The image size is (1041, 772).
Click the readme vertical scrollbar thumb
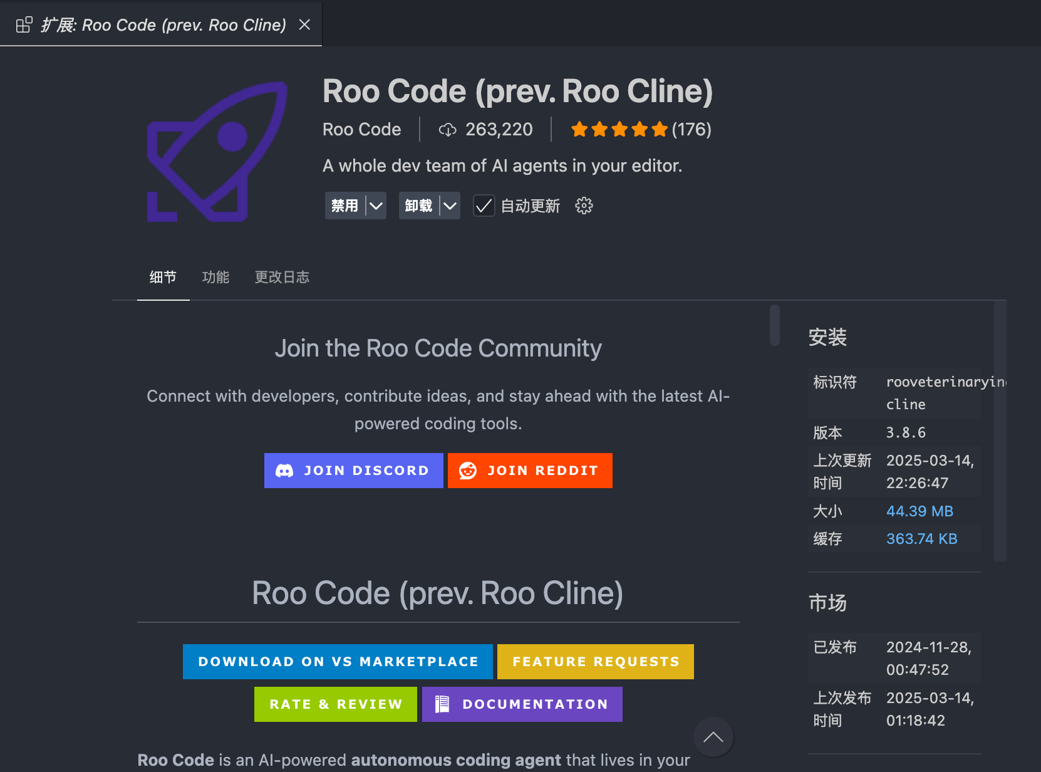pos(775,325)
